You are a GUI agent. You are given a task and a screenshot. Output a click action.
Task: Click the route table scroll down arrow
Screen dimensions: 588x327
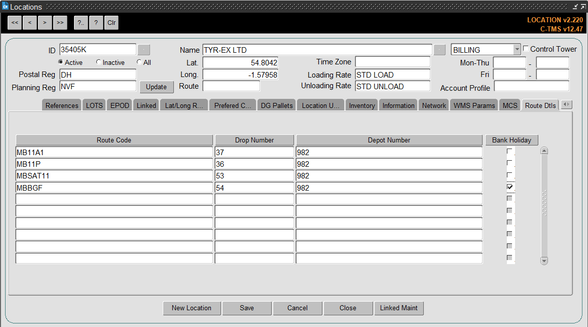click(544, 261)
